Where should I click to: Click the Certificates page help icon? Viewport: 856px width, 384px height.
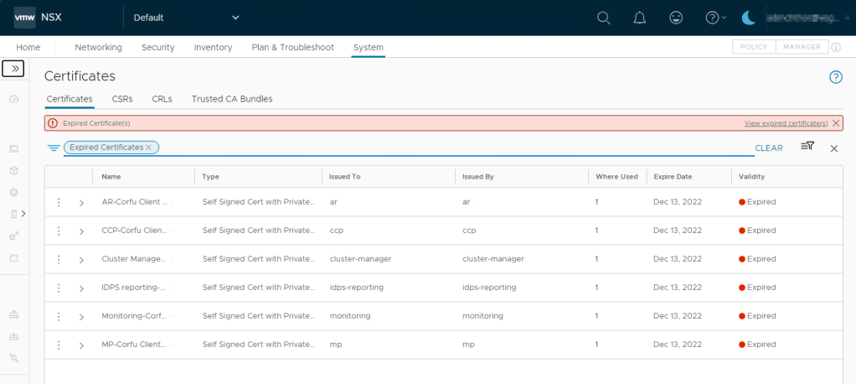point(835,77)
